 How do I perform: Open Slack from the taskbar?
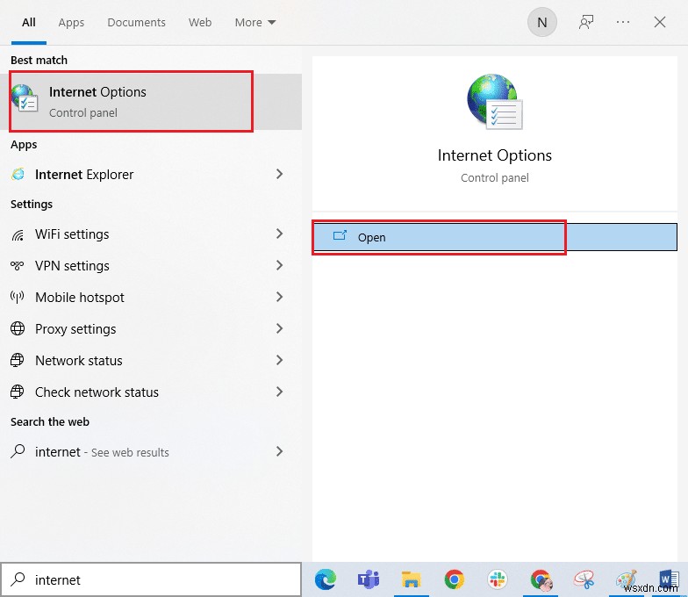497,579
